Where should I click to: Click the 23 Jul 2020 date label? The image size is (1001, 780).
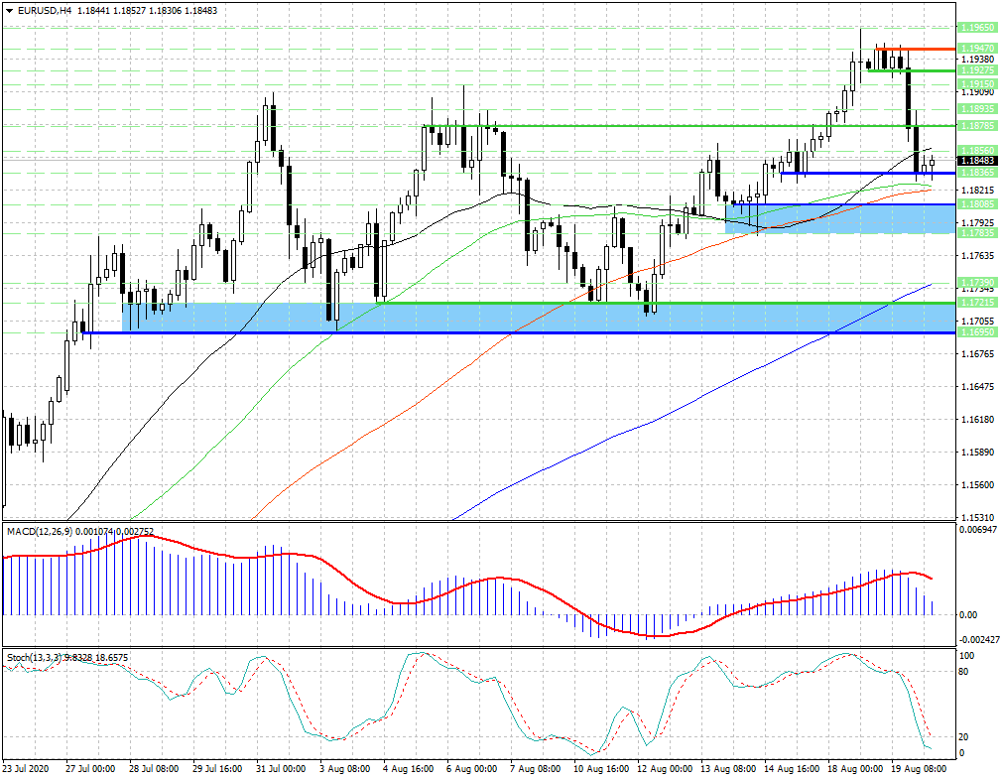[26, 768]
